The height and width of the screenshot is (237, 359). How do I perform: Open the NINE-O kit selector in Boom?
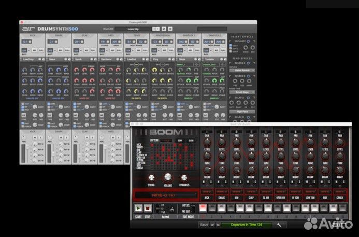166,195
